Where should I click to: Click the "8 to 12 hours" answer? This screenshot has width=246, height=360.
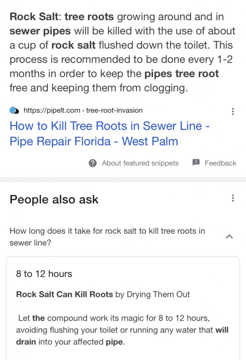point(44,274)
